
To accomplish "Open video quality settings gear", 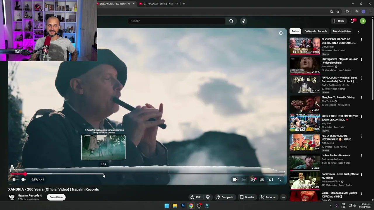I will 253,180.
